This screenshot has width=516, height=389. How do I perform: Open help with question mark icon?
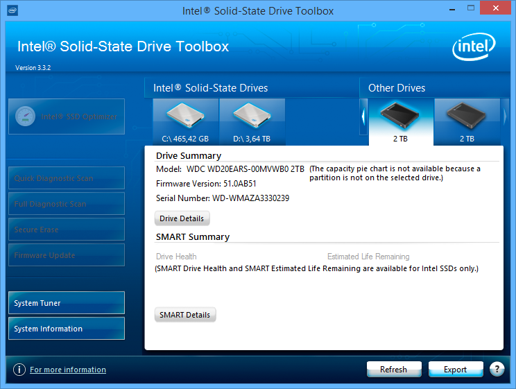[x=497, y=369]
